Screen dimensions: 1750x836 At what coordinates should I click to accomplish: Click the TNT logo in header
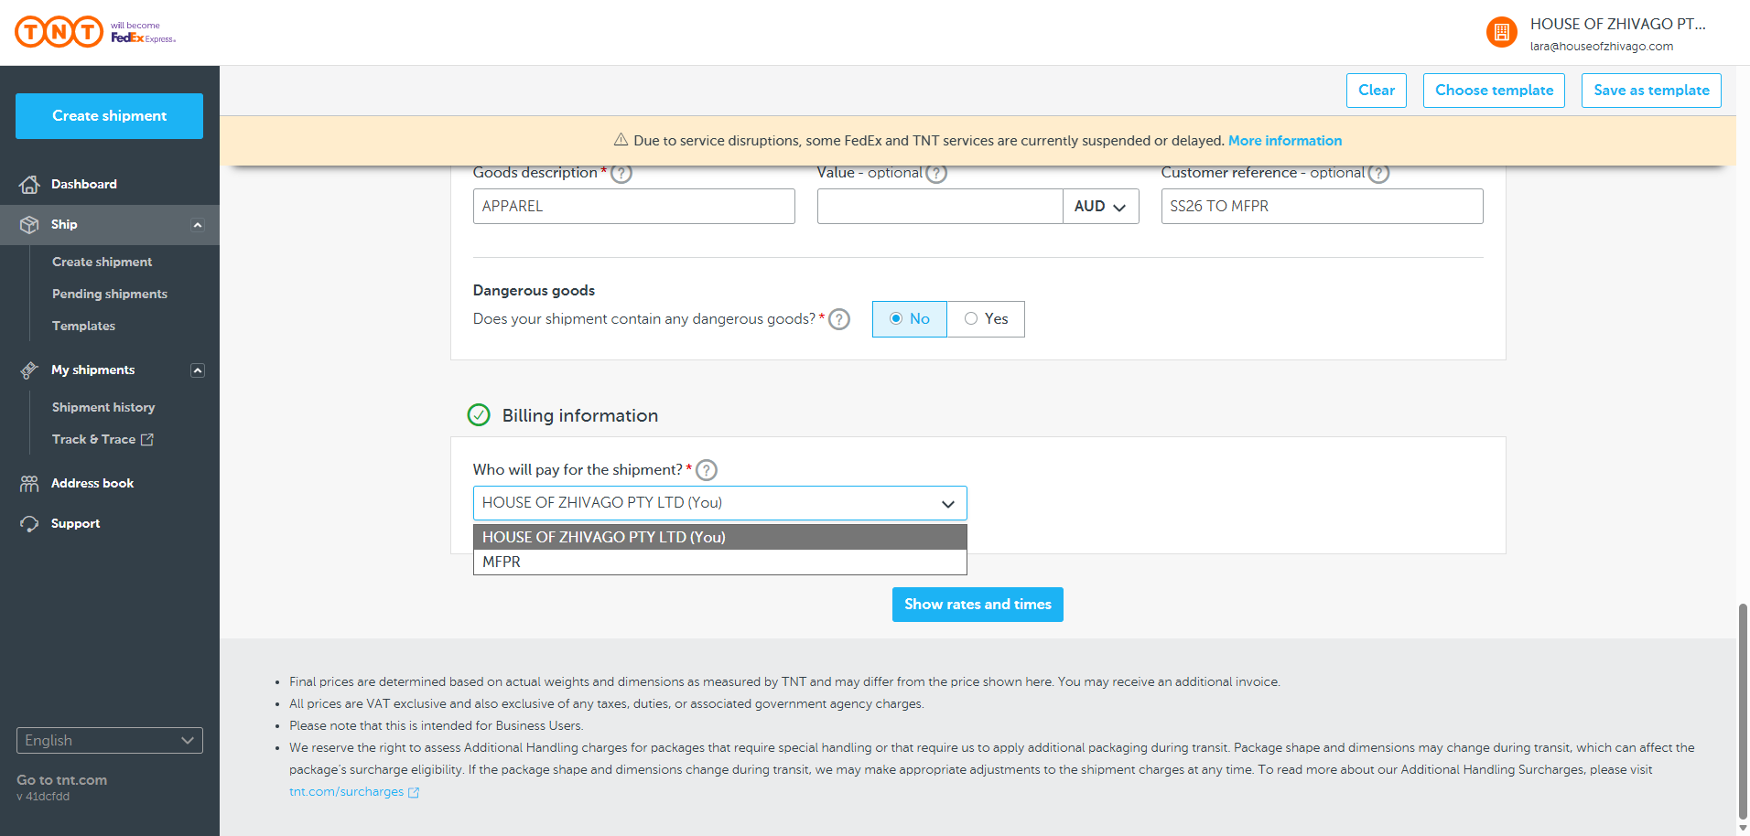click(x=59, y=32)
